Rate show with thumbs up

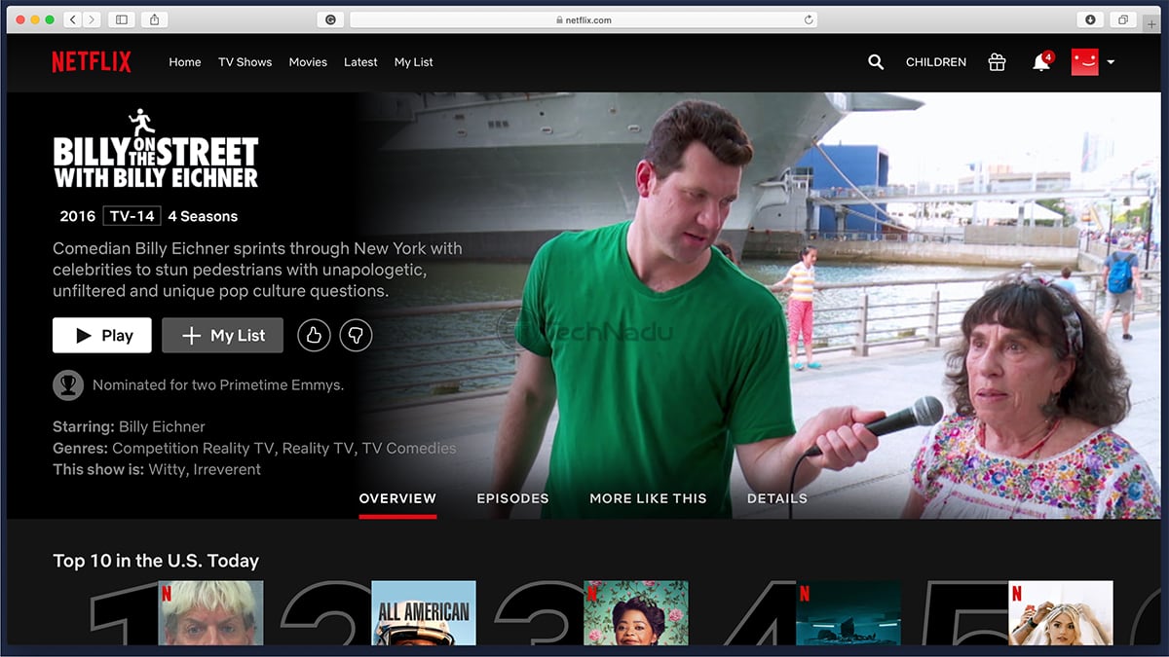(314, 336)
